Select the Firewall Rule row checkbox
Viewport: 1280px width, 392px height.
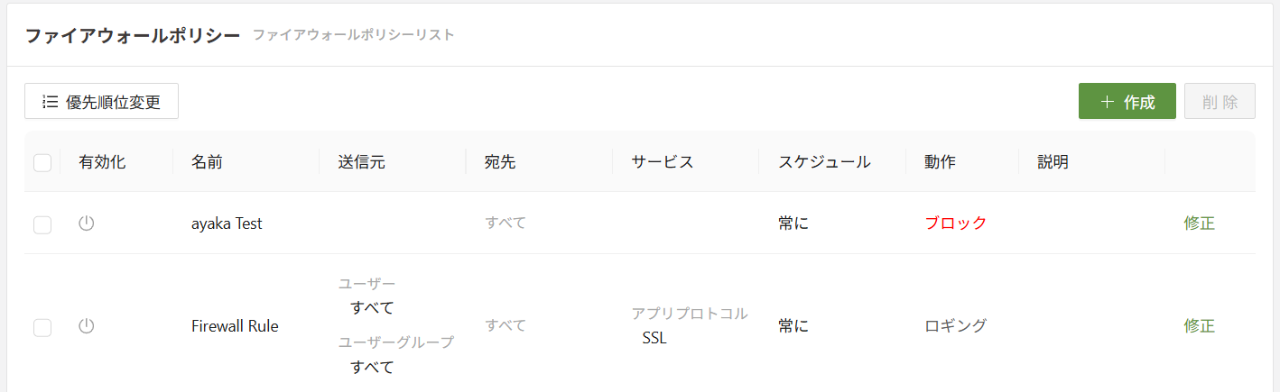tap(42, 327)
